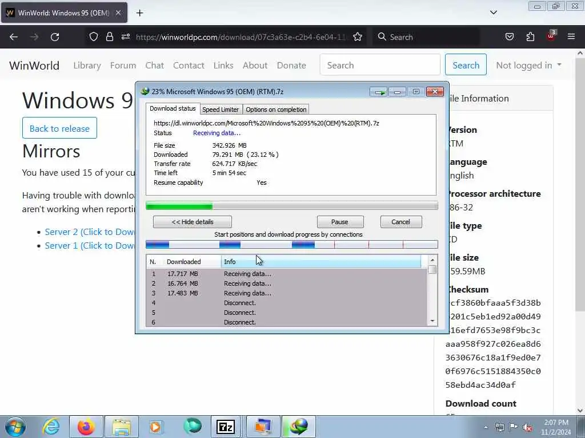Open the virtual PC monitors taskbar icon
585x438 pixels.
[263, 427]
